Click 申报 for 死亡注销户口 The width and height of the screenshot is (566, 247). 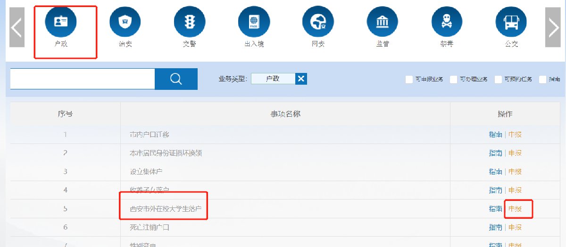[515, 227]
